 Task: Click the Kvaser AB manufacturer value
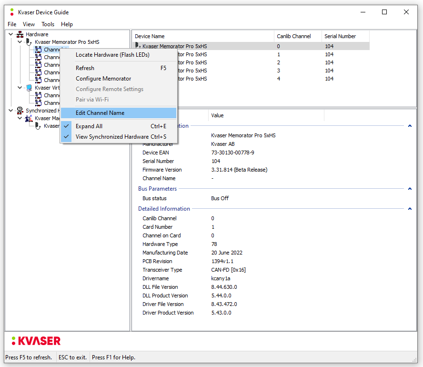[223, 144]
